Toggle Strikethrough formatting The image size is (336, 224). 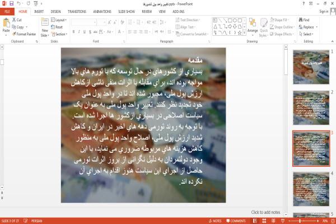95,32
